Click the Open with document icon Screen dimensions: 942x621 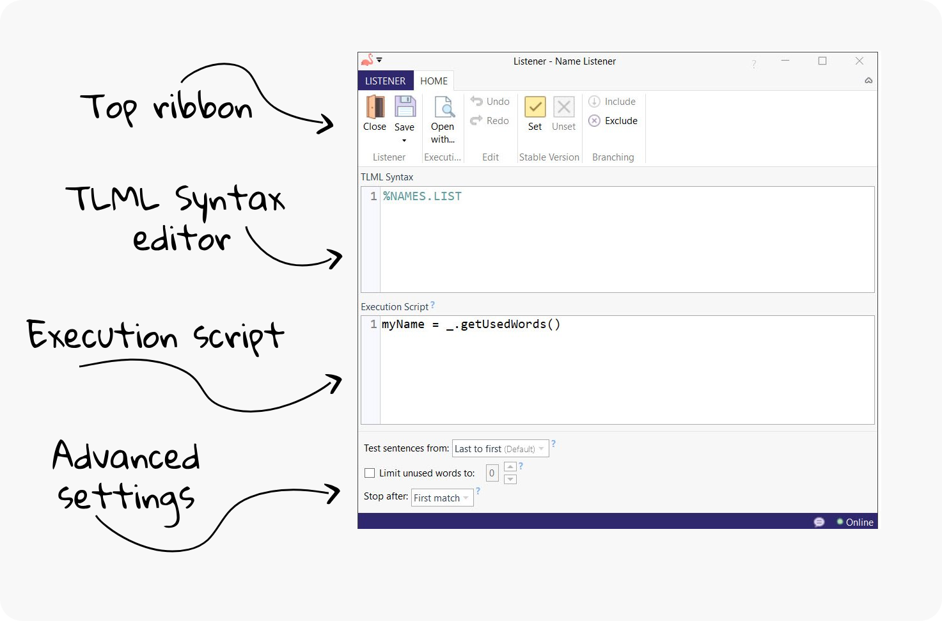click(443, 107)
